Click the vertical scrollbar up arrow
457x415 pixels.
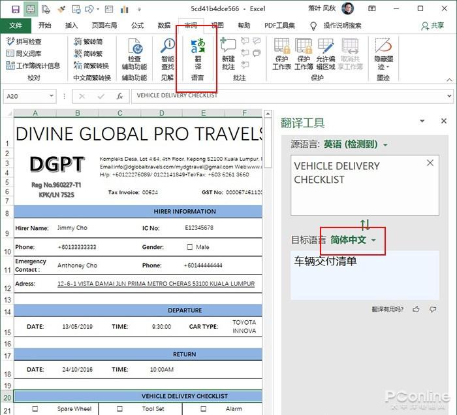point(268,114)
